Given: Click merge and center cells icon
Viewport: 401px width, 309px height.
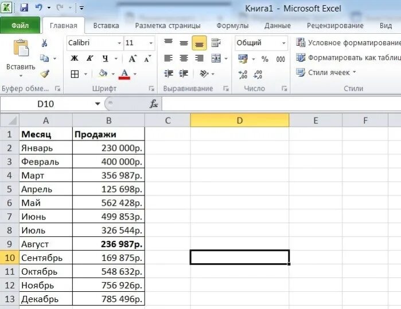Looking at the screenshot, I should (216, 58).
